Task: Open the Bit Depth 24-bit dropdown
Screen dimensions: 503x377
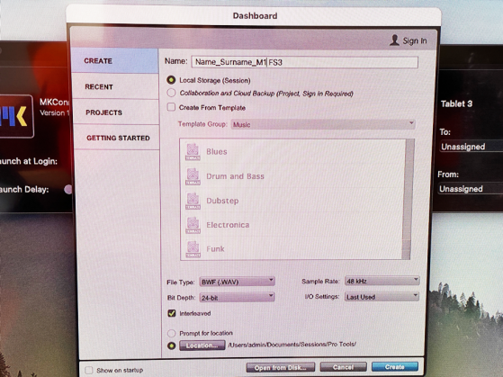Action: click(x=237, y=298)
